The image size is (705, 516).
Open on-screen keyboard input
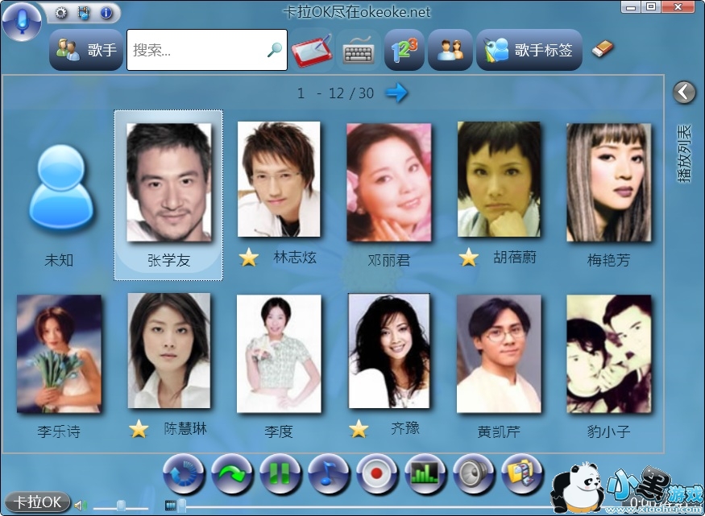pos(359,51)
